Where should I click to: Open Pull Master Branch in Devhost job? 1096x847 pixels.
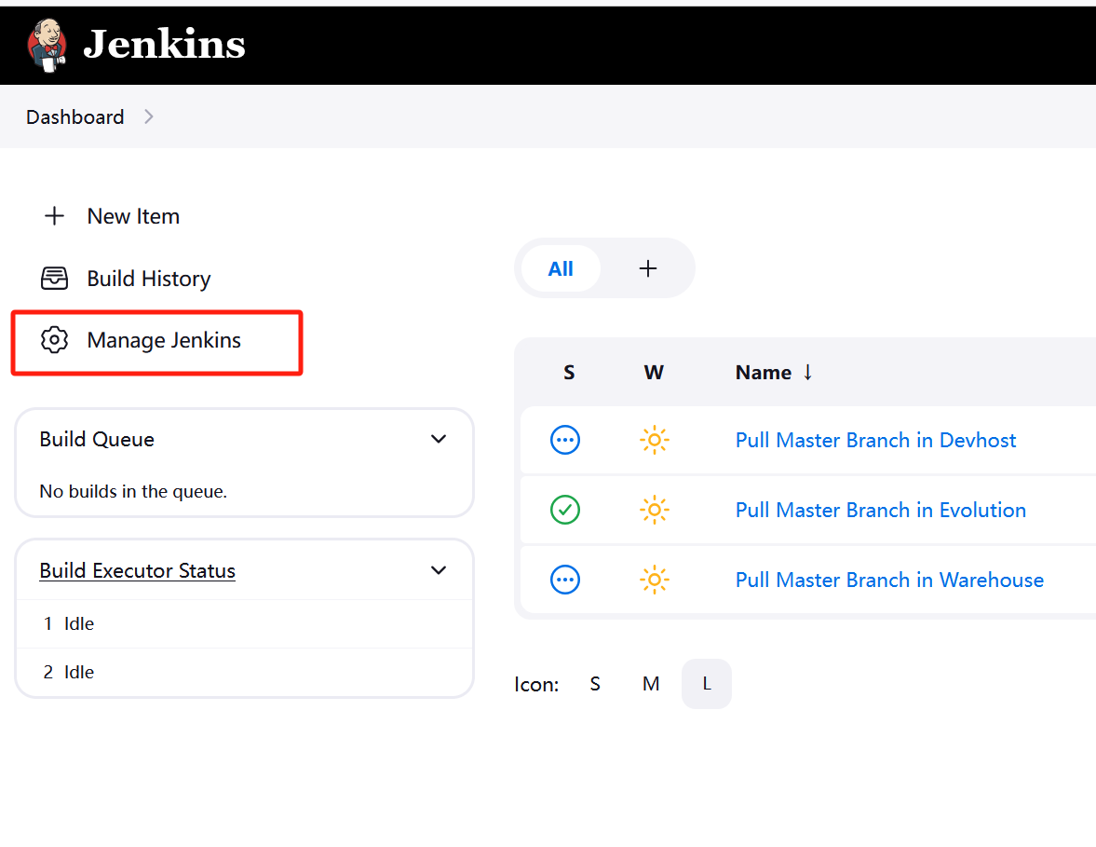(x=875, y=440)
